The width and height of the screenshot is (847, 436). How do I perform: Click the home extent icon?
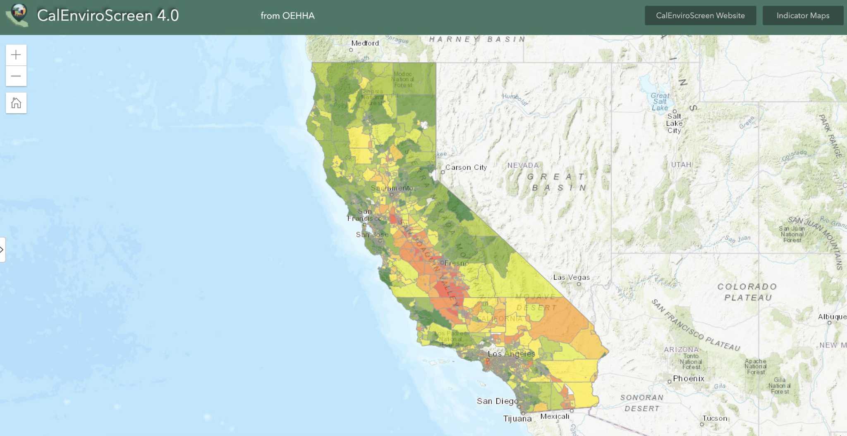16,103
